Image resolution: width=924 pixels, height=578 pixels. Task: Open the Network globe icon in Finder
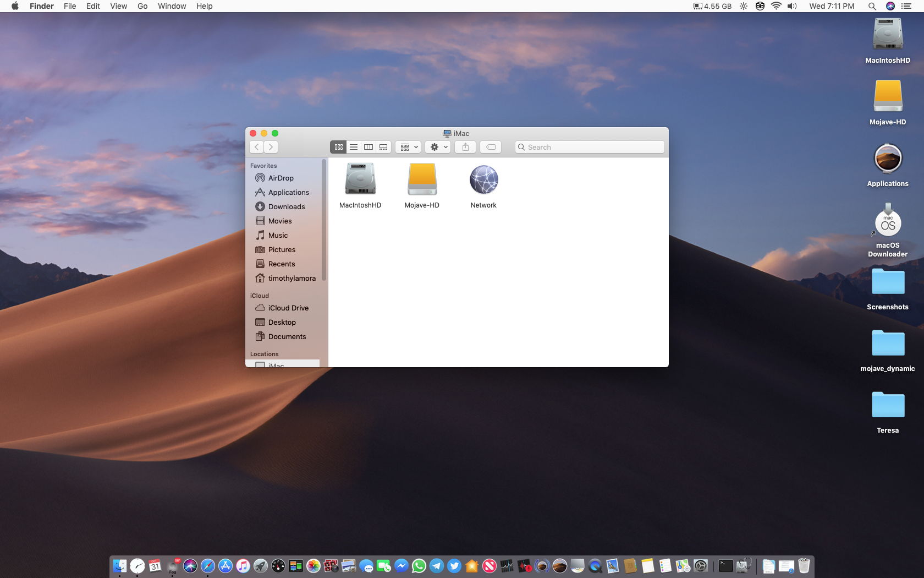(484, 180)
